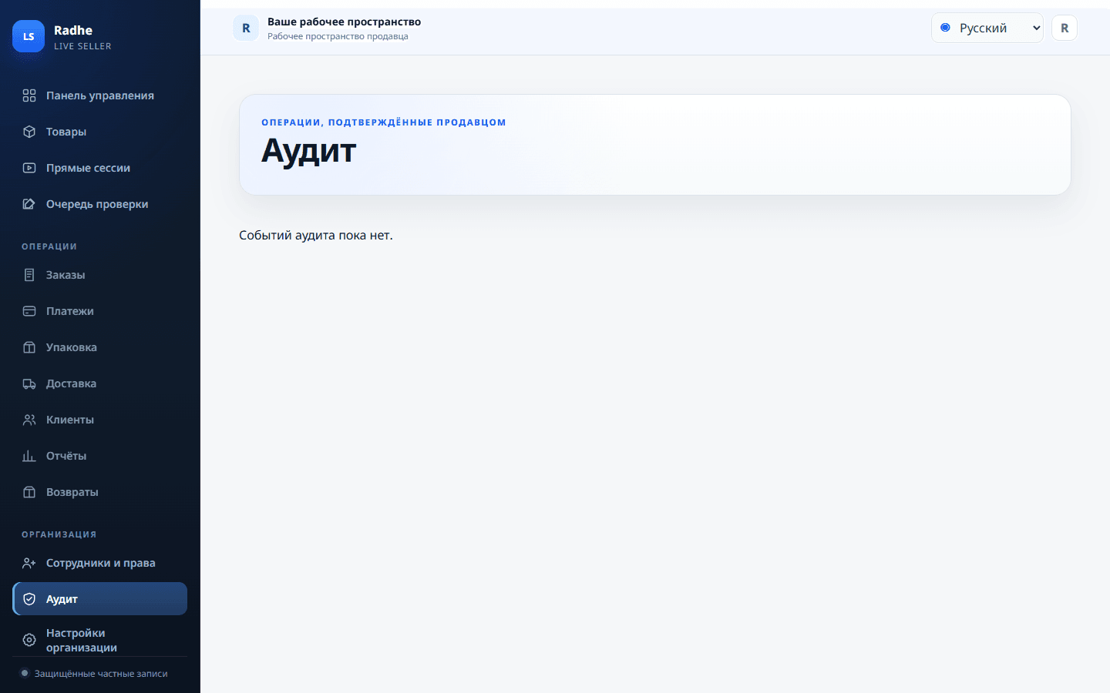Image resolution: width=1110 pixels, height=693 pixels.
Task: Open the Товары section
Action: [100, 132]
